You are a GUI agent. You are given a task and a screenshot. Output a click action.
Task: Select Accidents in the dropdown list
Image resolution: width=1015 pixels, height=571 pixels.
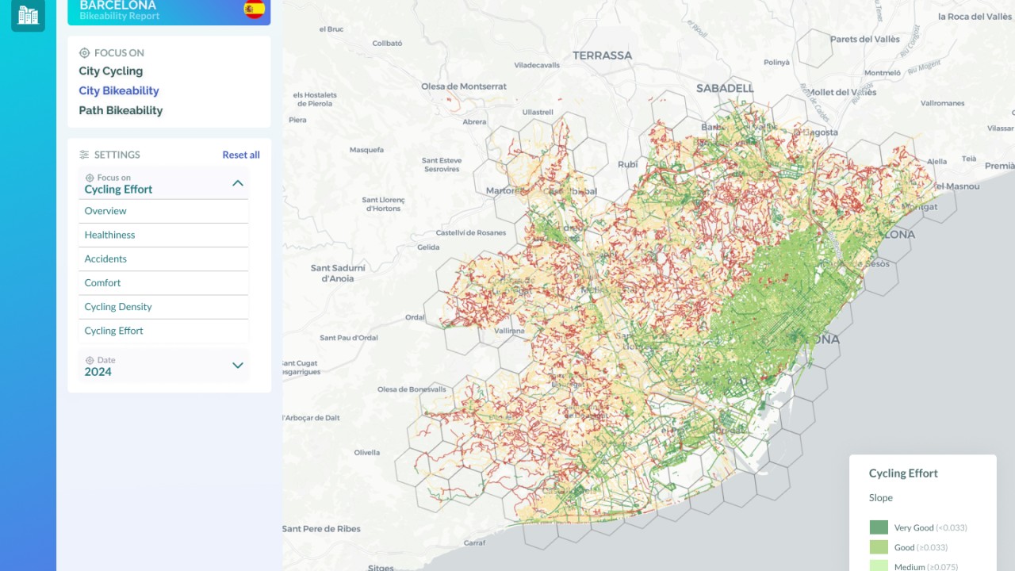click(105, 259)
